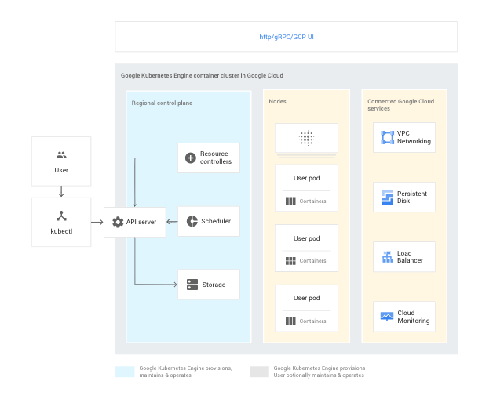Click the Scheduler pie icon
Viewport: 482px width, 399px height.
[x=192, y=221]
